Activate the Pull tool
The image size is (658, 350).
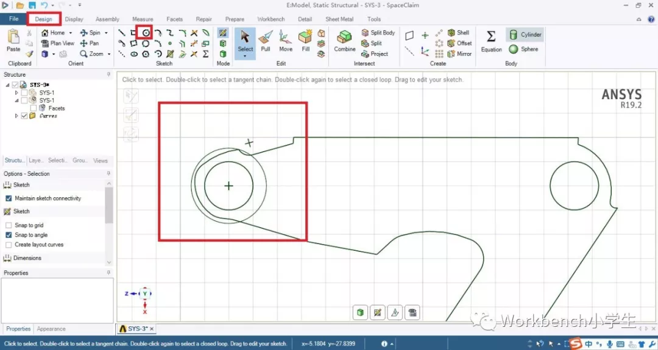coord(265,41)
